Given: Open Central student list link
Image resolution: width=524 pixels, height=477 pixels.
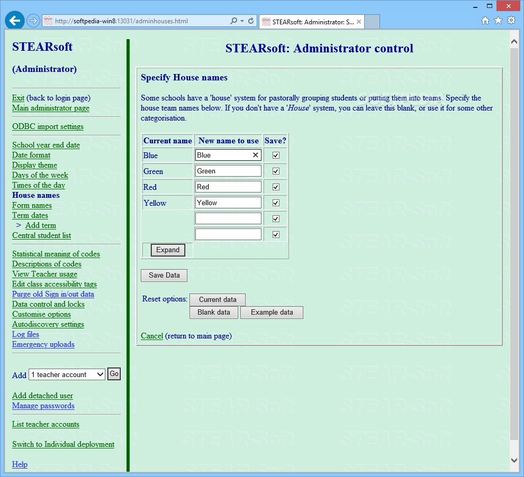Looking at the screenshot, I should 42,235.
